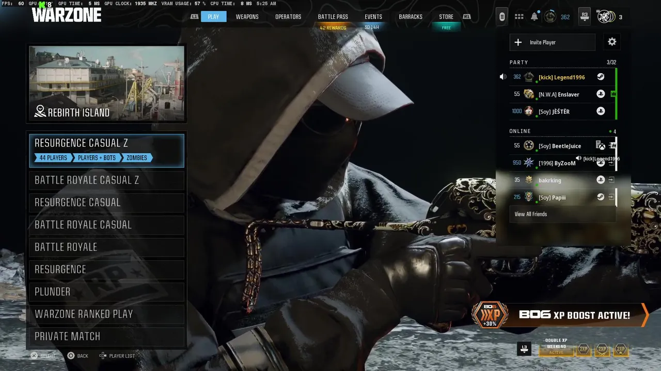Select Resurgence Casual Z mode
Screen dimensions: 661x371
tap(107, 151)
